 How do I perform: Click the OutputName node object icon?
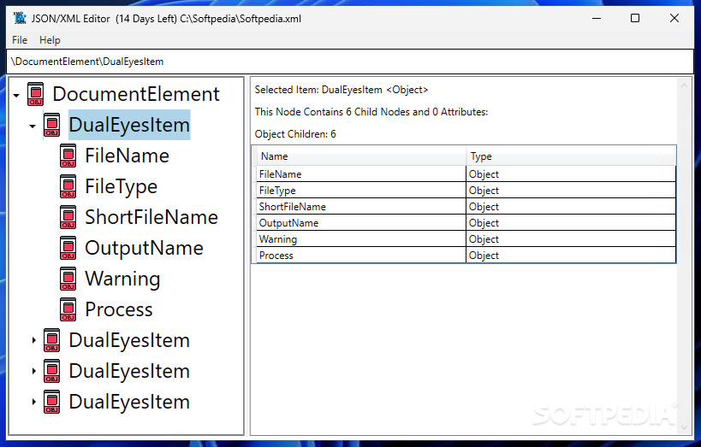[x=68, y=248]
